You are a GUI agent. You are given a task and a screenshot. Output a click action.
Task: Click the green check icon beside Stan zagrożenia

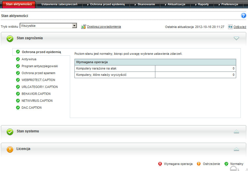point(10,38)
